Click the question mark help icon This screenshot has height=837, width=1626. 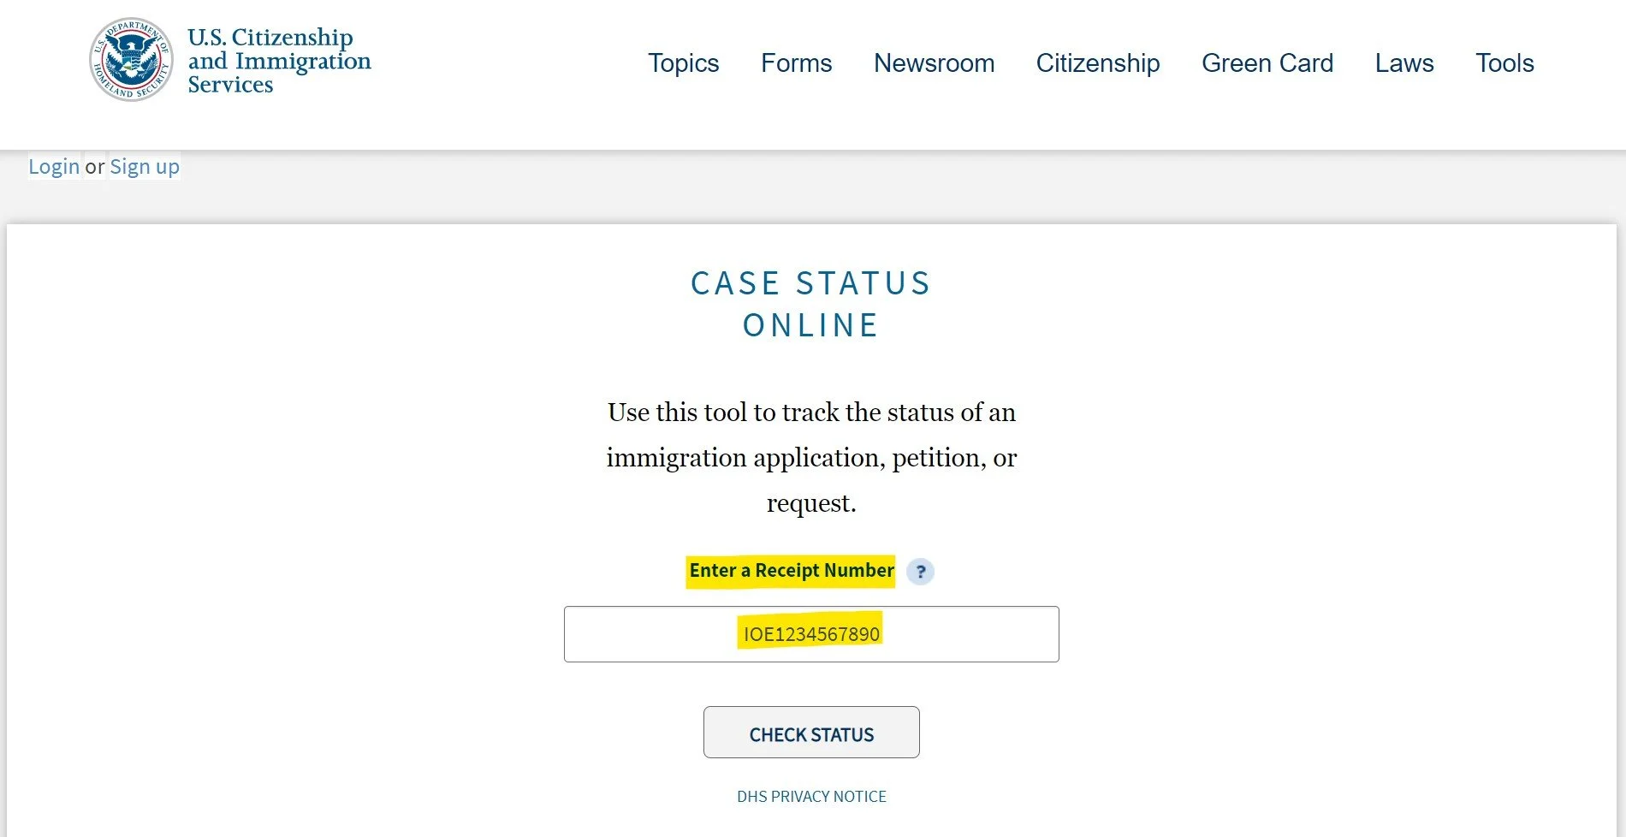pyautogui.click(x=920, y=572)
